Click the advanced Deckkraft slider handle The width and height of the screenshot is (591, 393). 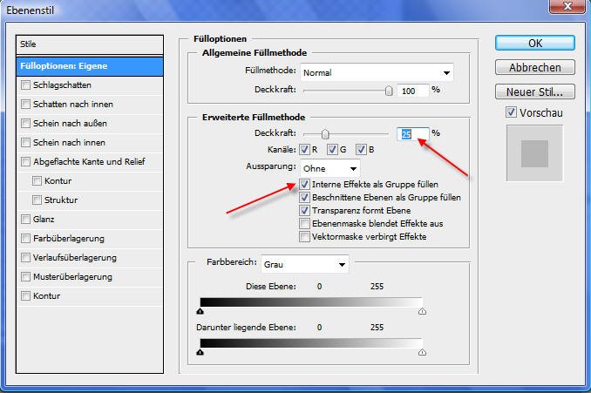(x=325, y=133)
